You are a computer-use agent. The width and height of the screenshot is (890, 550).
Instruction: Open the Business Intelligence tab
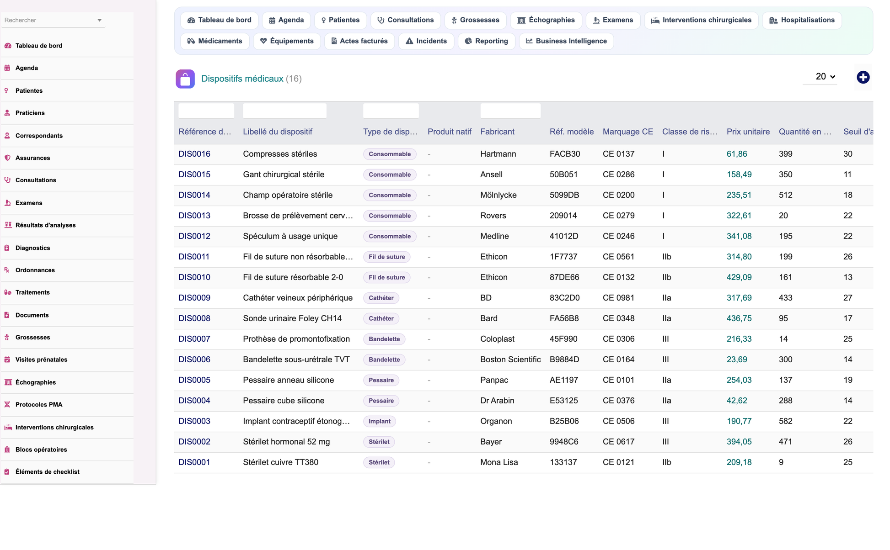(566, 41)
